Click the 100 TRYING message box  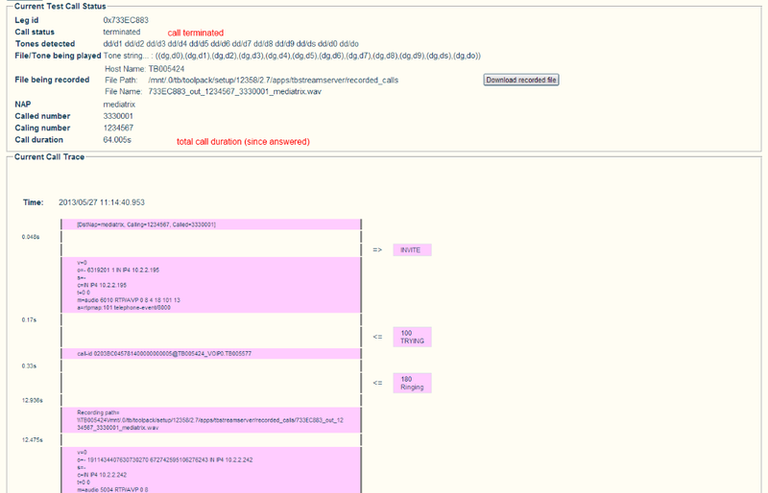pyautogui.click(x=412, y=337)
